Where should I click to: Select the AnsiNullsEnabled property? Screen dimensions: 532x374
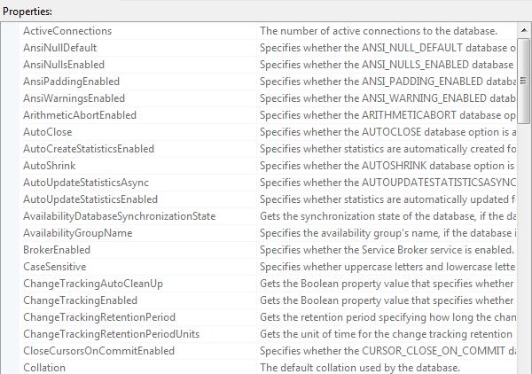point(64,65)
